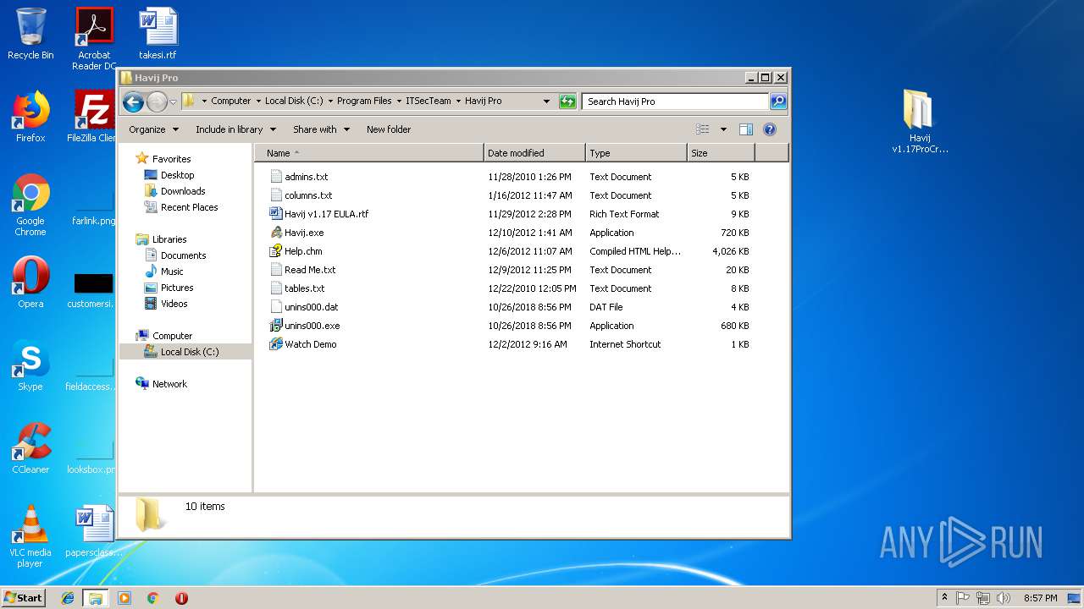Image resolution: width=1084 pixels, height=609 pixels.
Task: Show hidden tray icons arrow
Action: [x=945, y=598]
